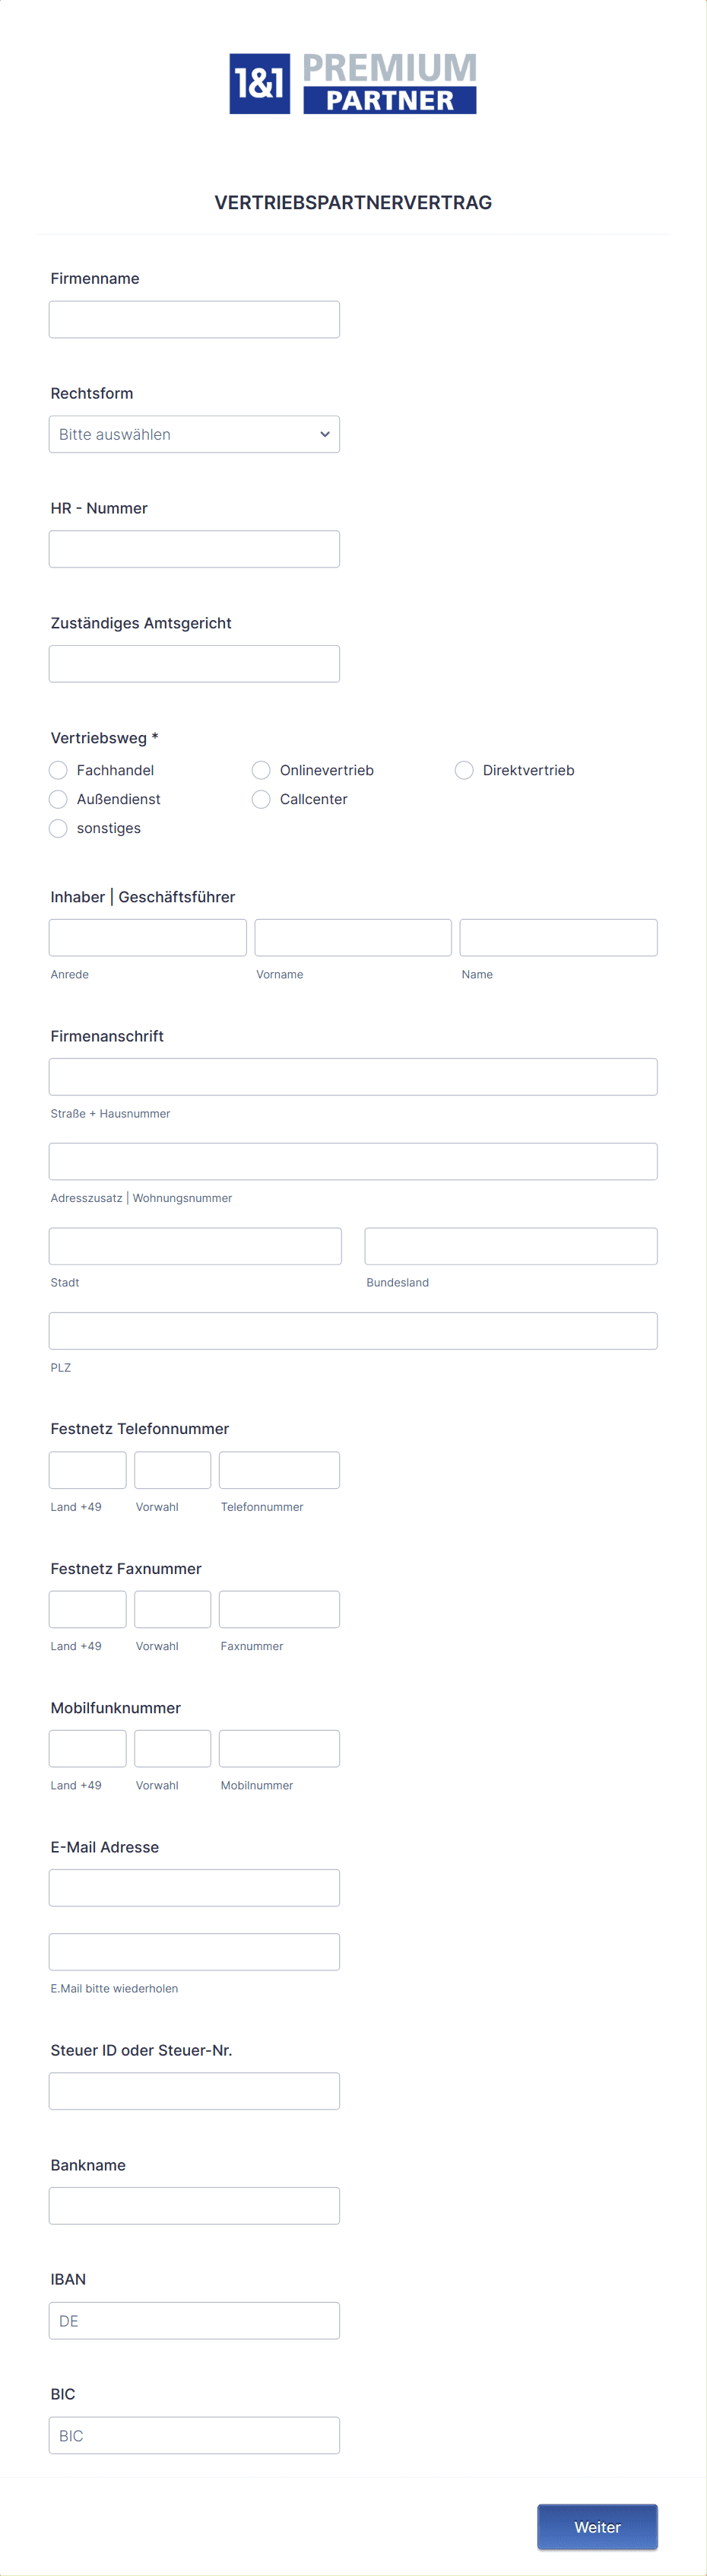The width and height of the screenshot is (707, 2576).
Task: Click into the HR - Nummer field
Action: 194,549
